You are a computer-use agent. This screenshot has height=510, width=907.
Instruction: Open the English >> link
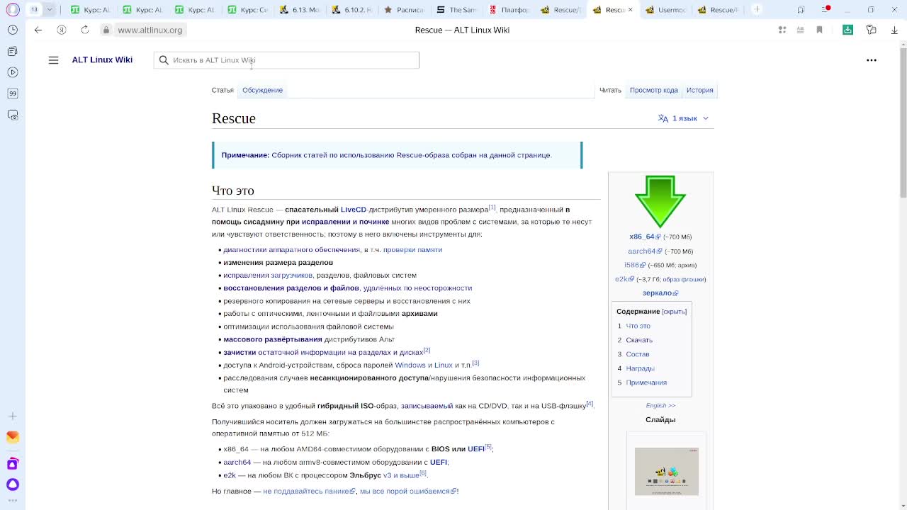pos(660,406)
